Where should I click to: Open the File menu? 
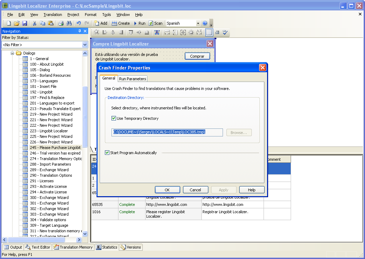(10, 15)
